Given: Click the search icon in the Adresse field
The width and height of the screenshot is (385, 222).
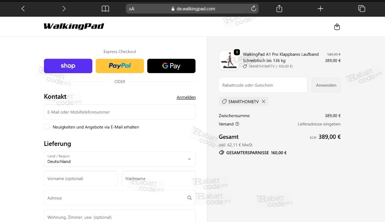Looking at the screenshot, I should (x=190, y=198).
